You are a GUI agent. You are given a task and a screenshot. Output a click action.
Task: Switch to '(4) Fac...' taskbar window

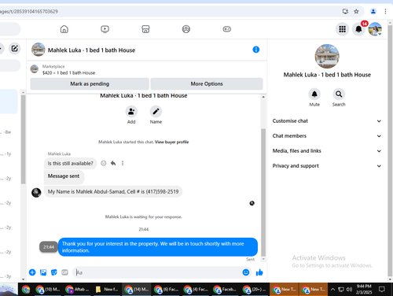tap(196, 290)
